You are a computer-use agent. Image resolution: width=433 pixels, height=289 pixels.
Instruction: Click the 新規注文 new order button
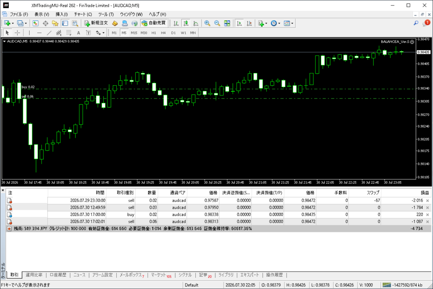[x=96, y=23]
